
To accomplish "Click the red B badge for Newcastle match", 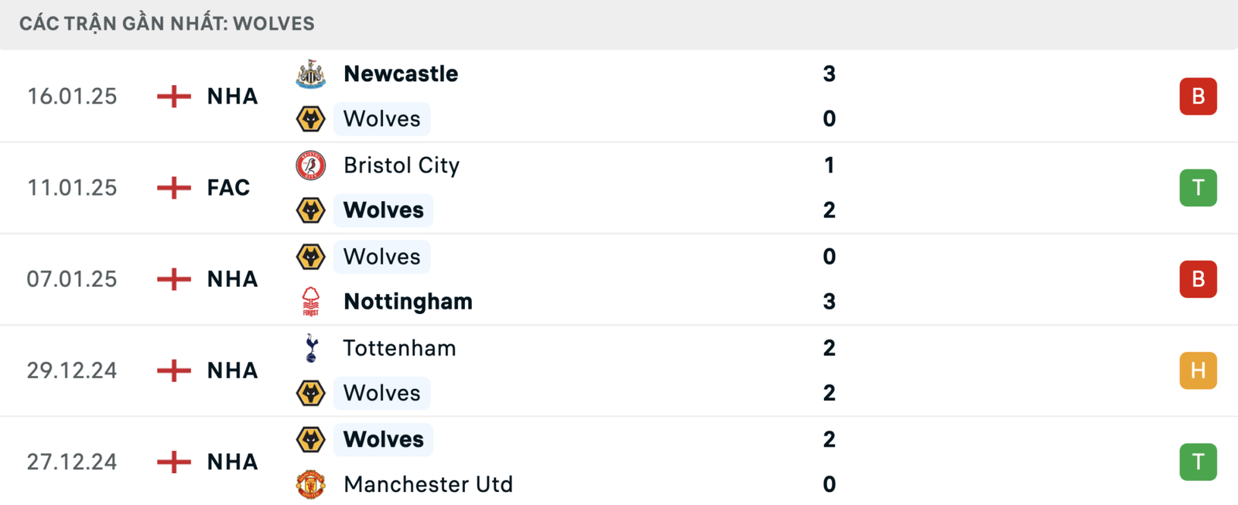I will point(1198,97).
